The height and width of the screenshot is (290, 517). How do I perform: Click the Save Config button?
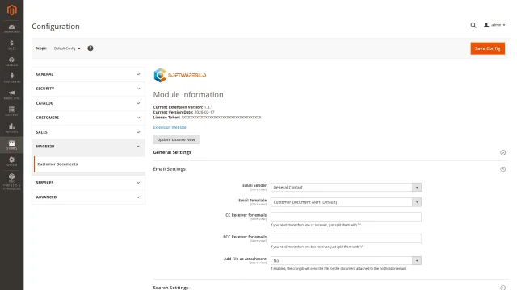[487, 48]
